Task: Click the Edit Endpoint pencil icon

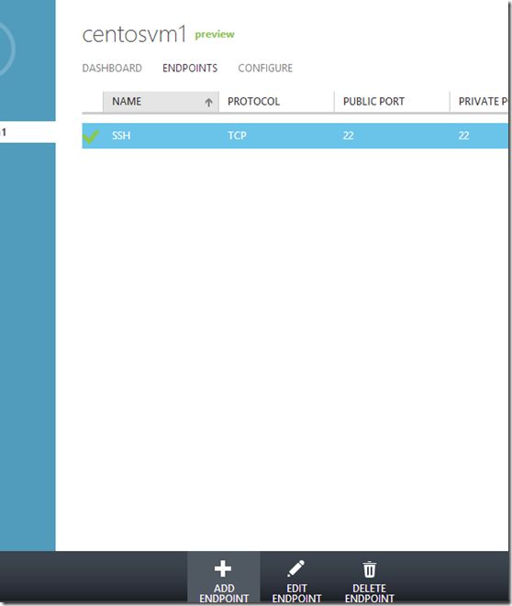Action: click(295, 568)
